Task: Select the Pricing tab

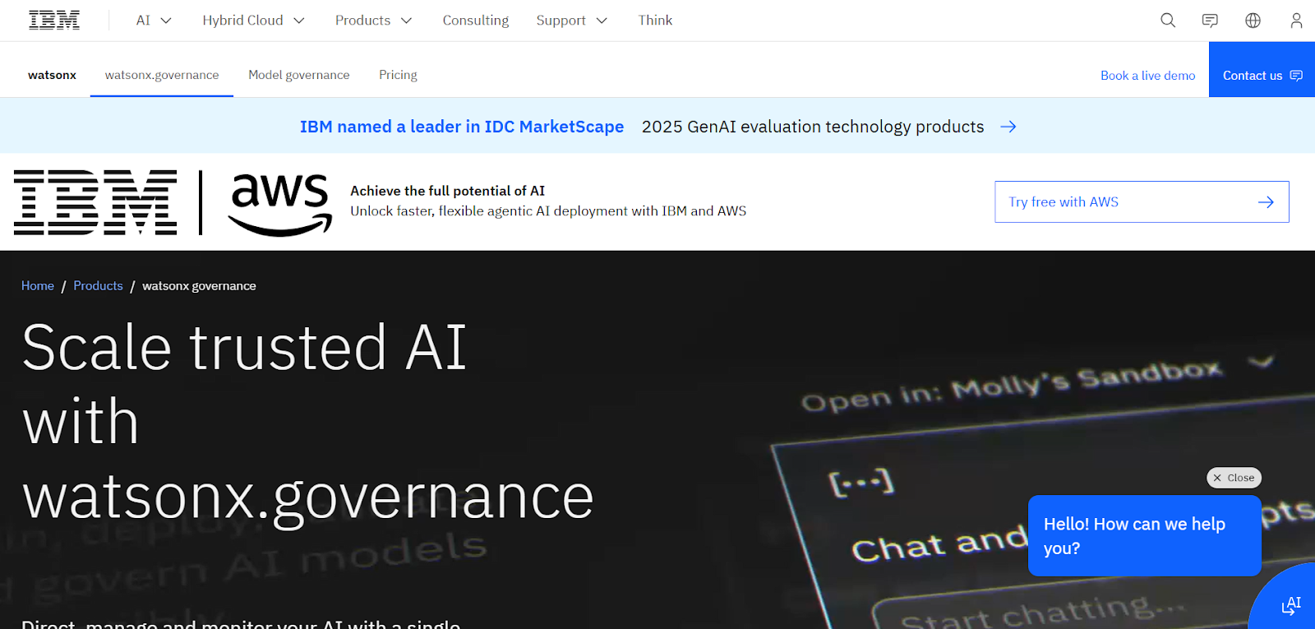Action: tap(398, 75)
